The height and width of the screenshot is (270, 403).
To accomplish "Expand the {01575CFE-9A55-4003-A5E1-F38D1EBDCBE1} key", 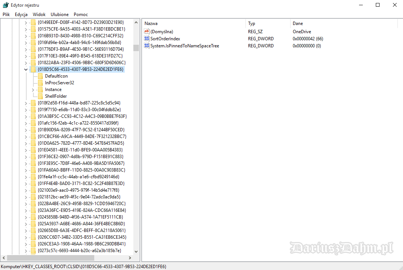I will pyautogui.click(x=26, y=29).
